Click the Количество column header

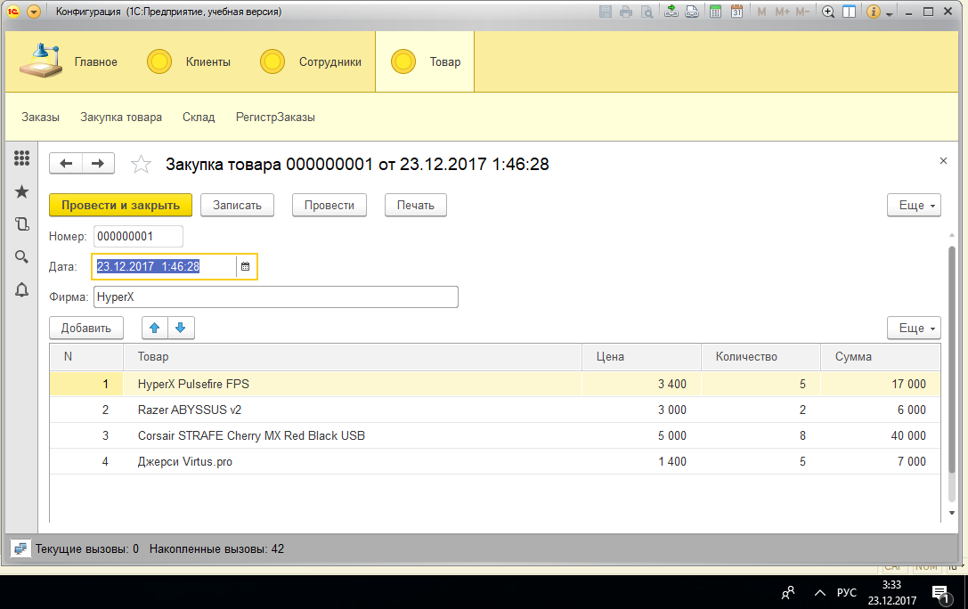[x=761, y=357]
